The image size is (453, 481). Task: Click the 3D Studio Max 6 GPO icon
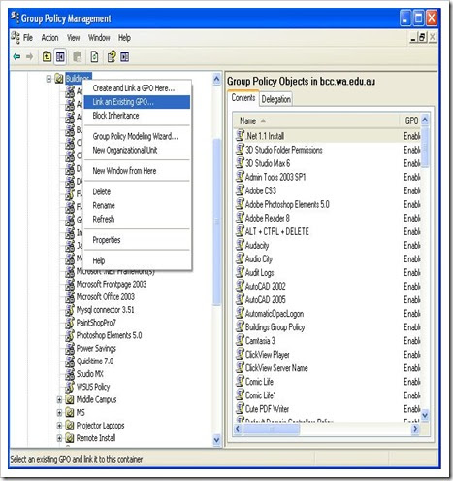240,162
